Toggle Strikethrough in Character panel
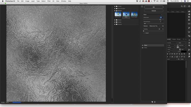191x107 pixels. [x=184, y=54]
